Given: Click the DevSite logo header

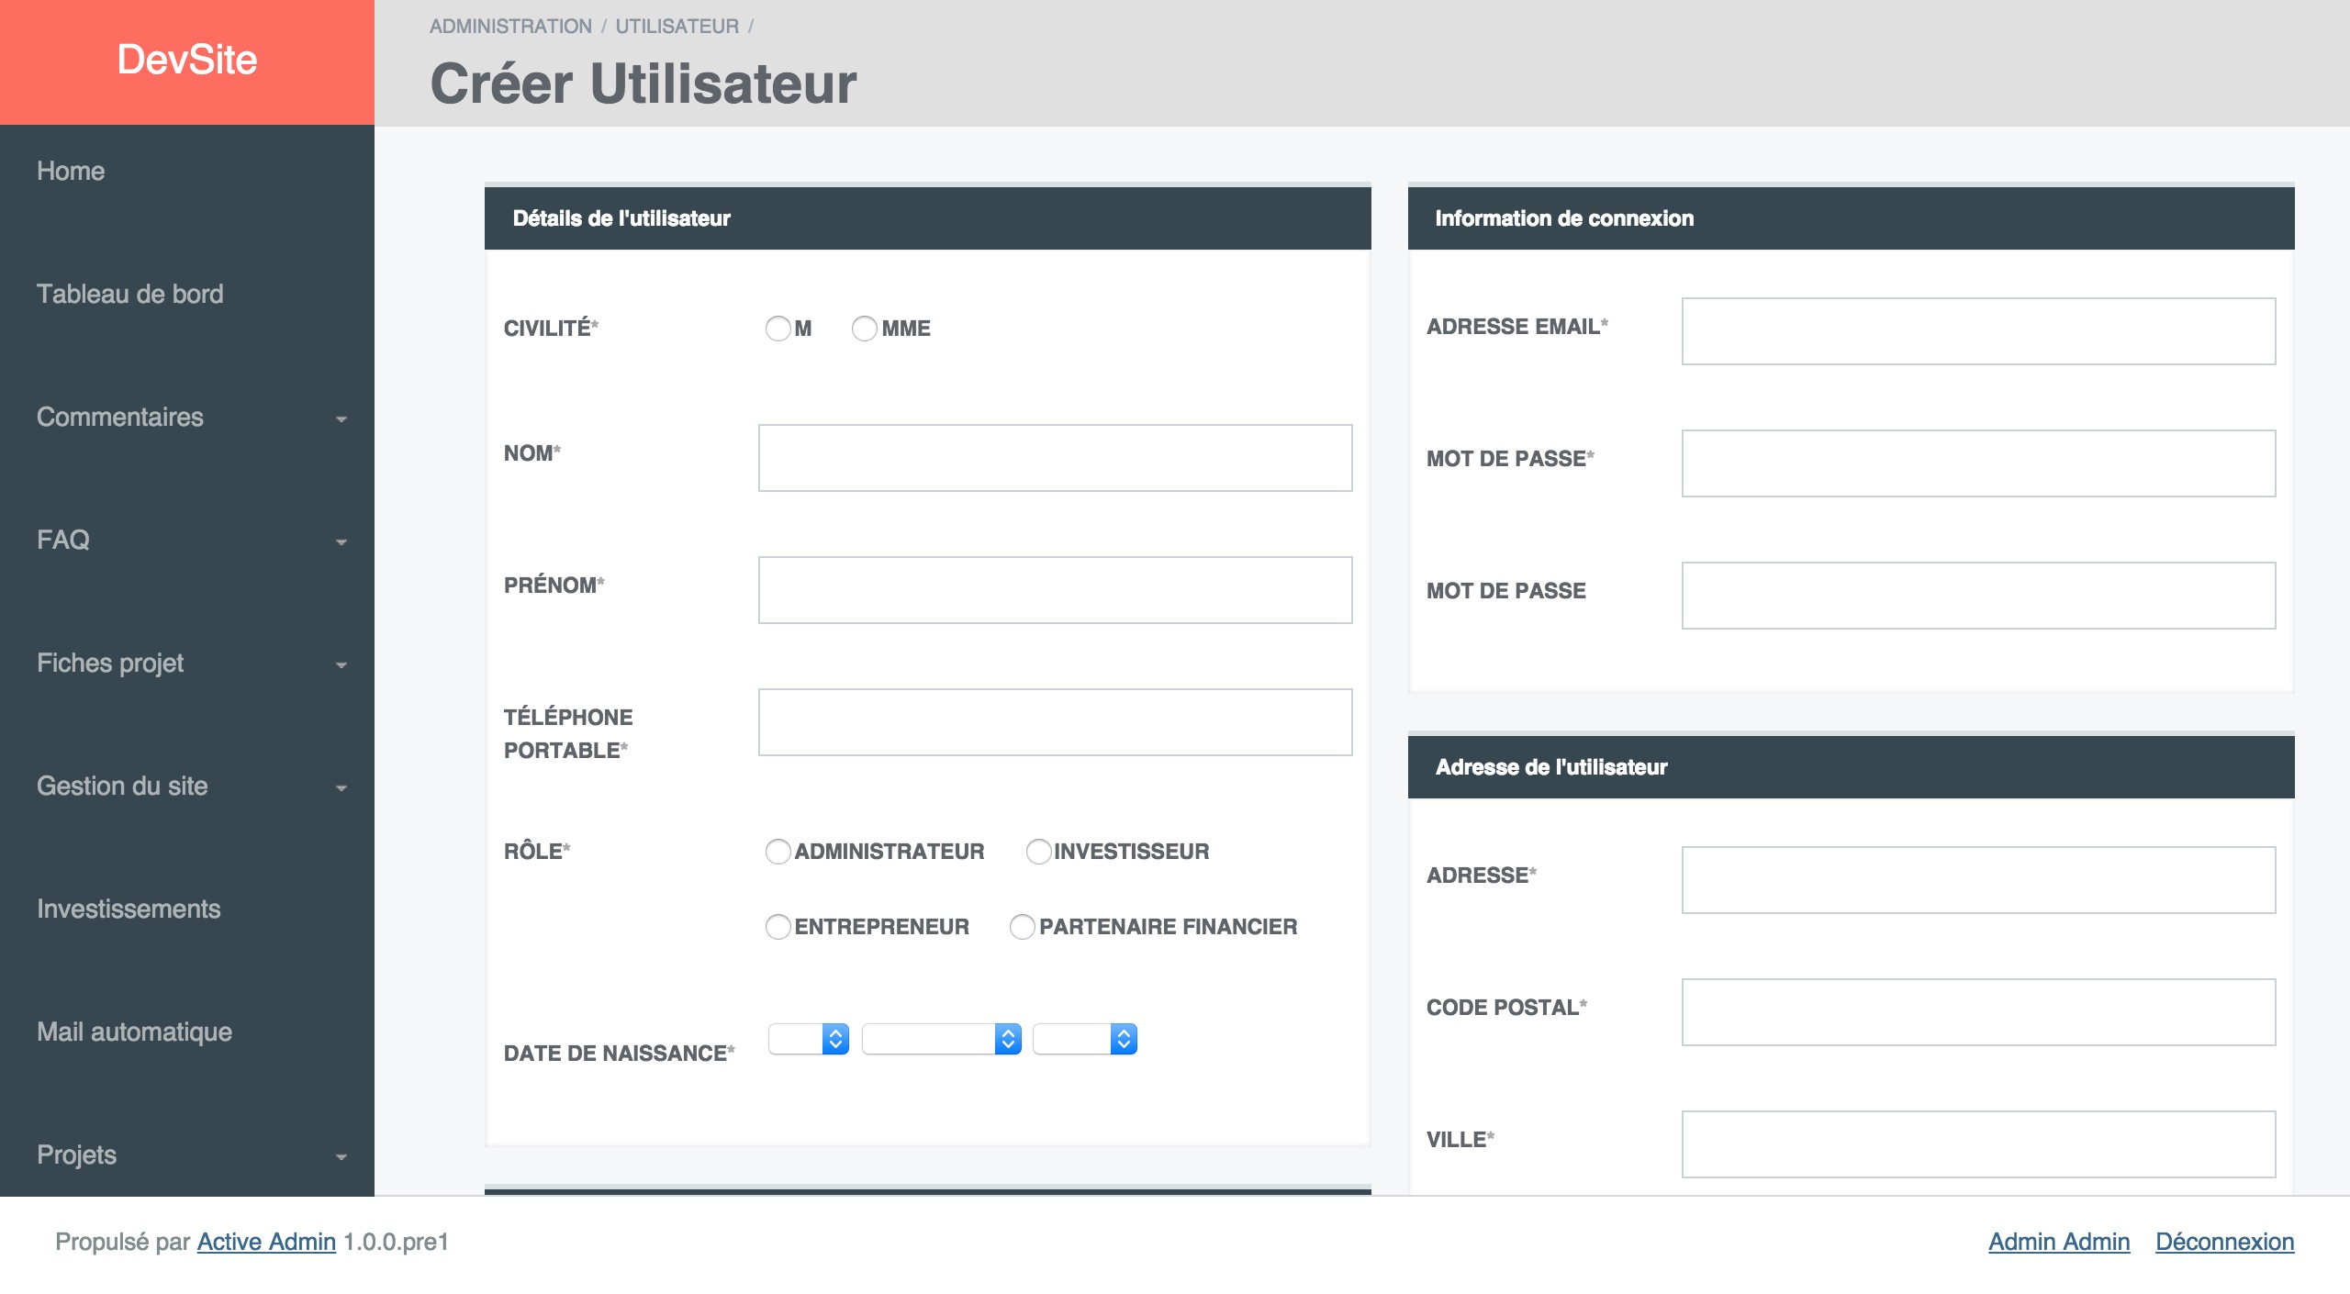Looking at the screenshot, I should tap(187, 61).
